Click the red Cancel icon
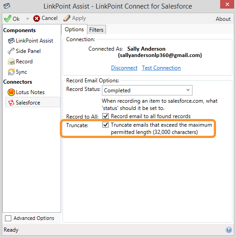 click(x=37, y=19)
